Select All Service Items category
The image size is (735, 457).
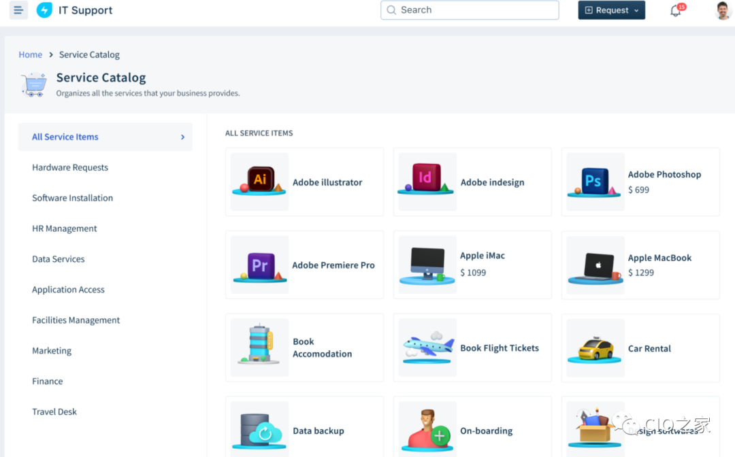point(105,137)
